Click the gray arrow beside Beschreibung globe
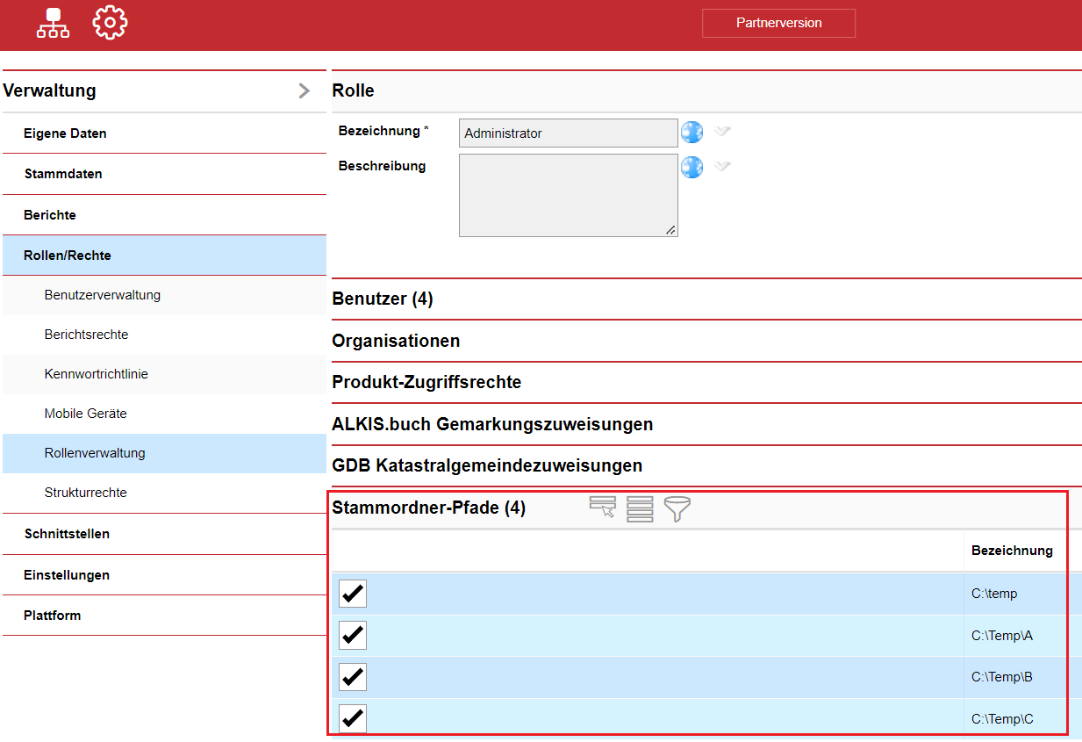This screenshot has height=742, width=1082. [x=721, y=166]
